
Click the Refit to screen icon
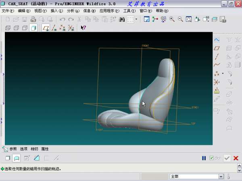point(189,19)
